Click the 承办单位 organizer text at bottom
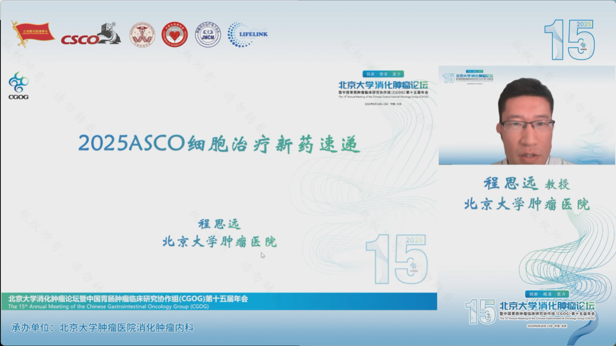This screenshot has width=616, height=346. [x=102, y=328]
